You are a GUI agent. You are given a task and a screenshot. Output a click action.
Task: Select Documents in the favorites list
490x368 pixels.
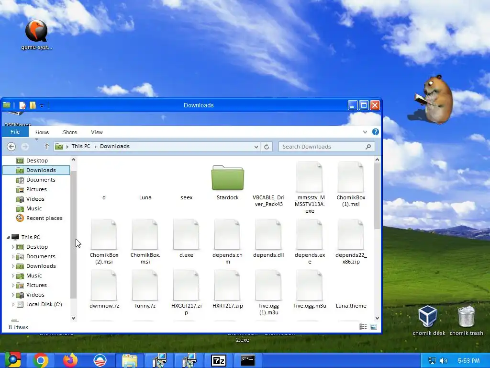coord(41,180)
